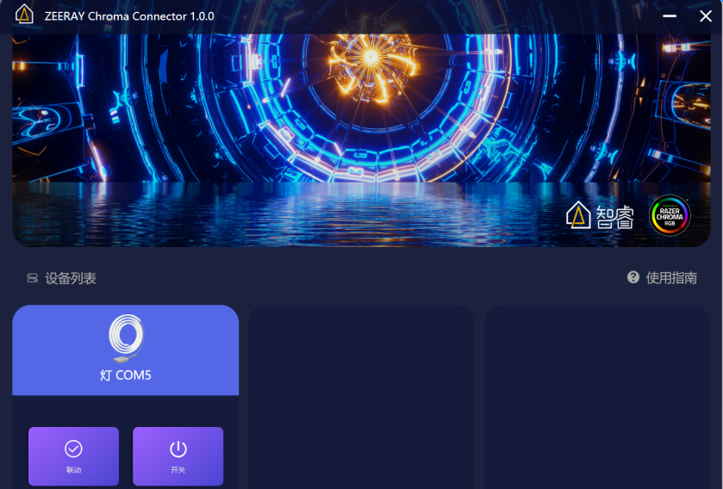Click the Razer Chroma RGB badge
The width and height of the screenshot is (723, 489).
click(670, 215)
